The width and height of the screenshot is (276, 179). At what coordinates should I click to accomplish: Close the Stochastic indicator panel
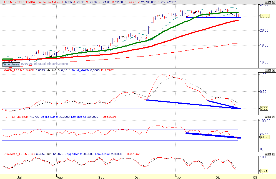[x=273, y=154]
